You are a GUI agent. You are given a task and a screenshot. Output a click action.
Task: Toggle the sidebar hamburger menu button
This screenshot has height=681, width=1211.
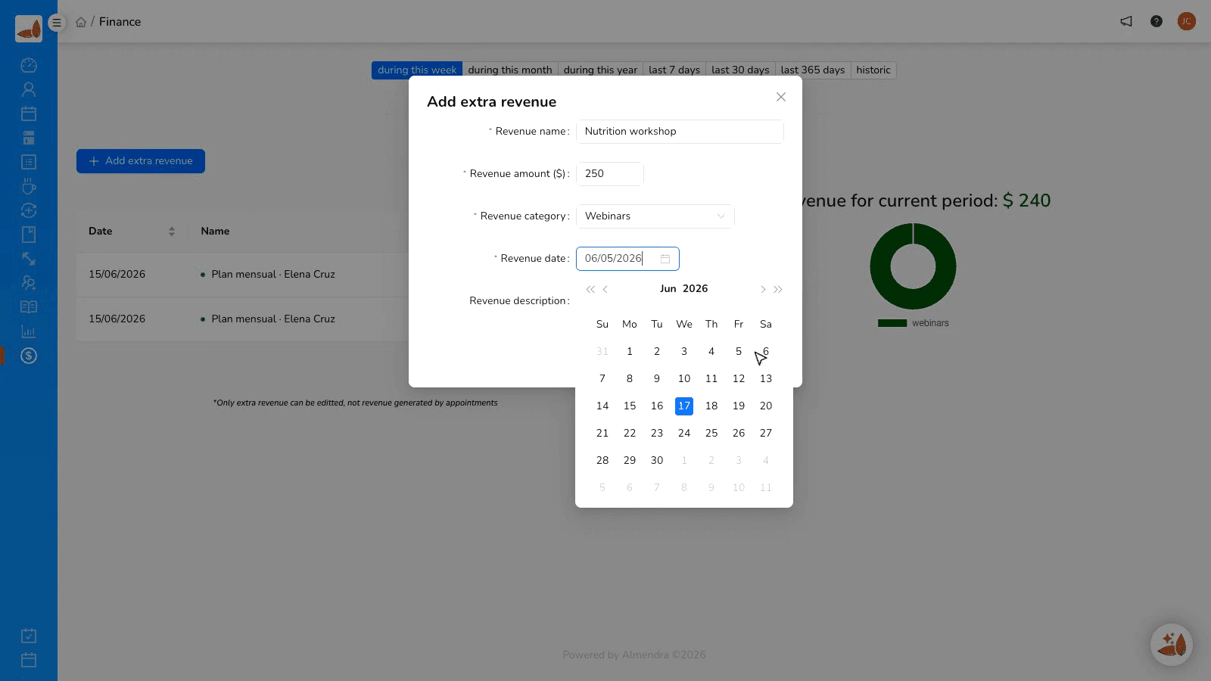[56, 23]
